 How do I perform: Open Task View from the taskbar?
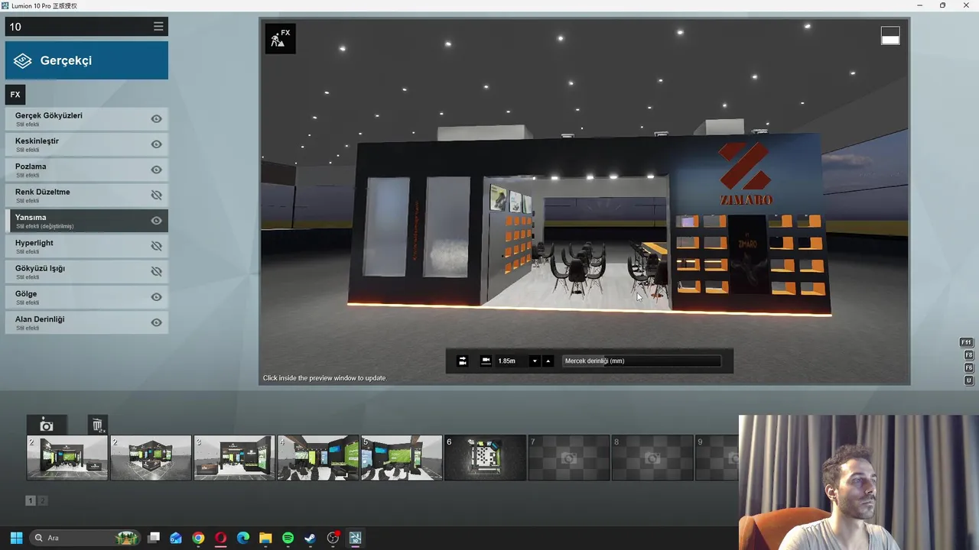tap(154, 538)
